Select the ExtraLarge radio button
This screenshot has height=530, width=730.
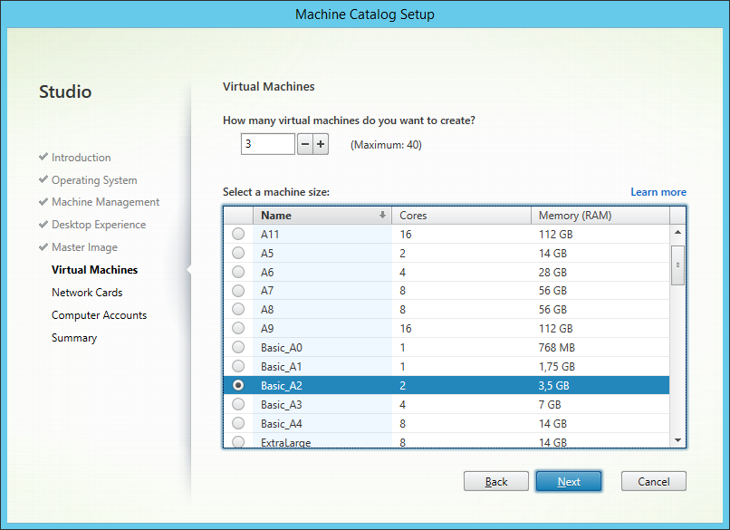238,441
